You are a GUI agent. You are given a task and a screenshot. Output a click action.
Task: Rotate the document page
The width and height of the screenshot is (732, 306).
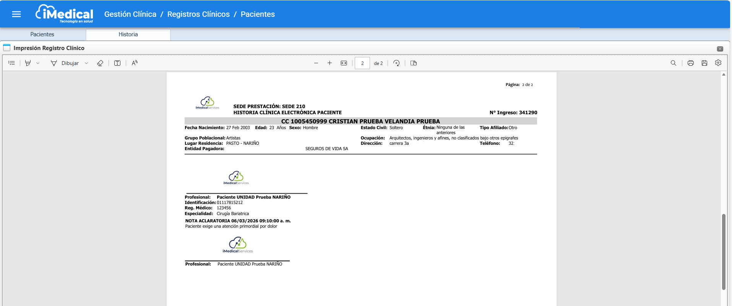(x=396, y=63)
